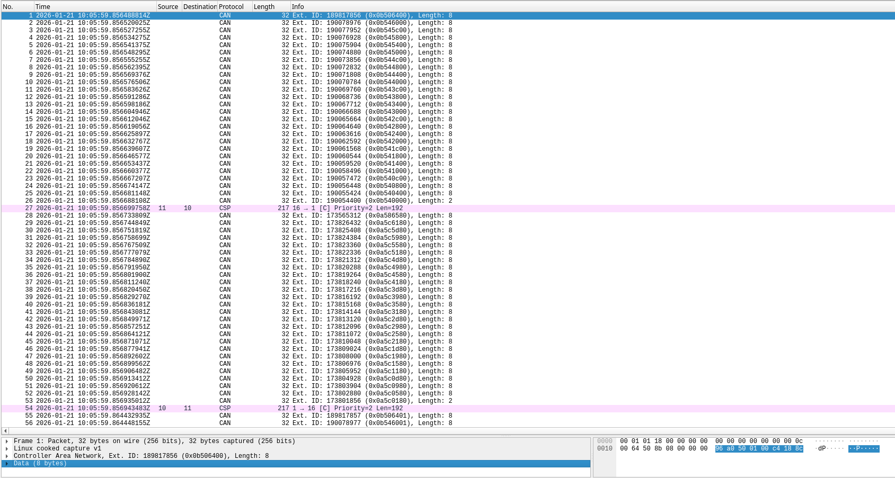Click the 0000 offset in hex pane
This screenshot has width=895, height=478.
(605, 441)
